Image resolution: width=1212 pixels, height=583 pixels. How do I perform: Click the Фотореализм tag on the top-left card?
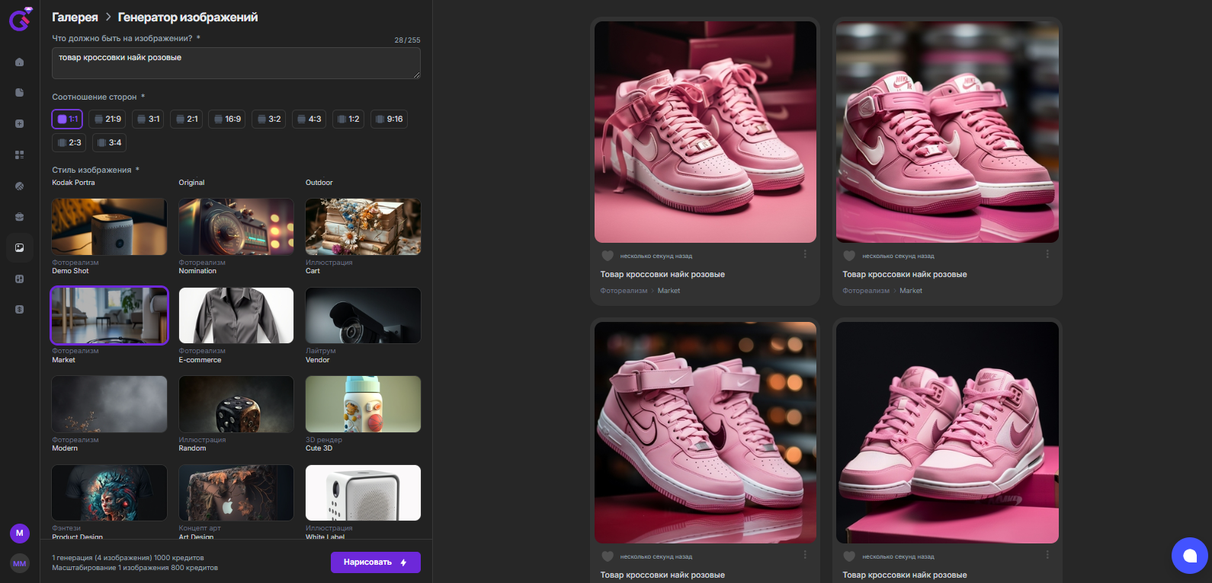(624, 291)
